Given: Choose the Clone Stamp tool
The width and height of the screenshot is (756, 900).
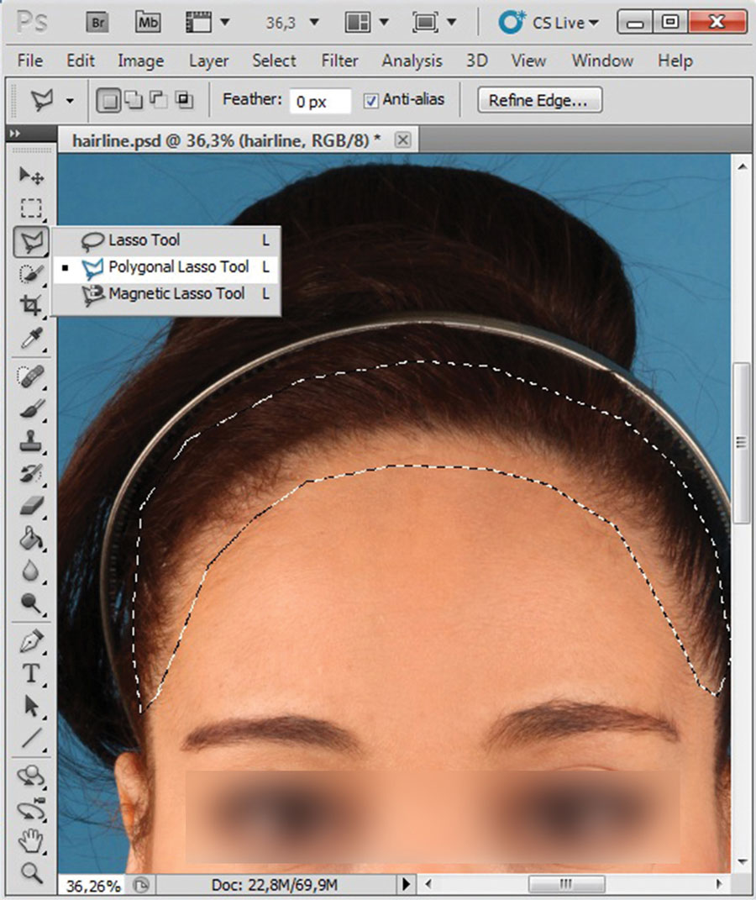Looking at the screenshot, I should (x=31, y=440).
